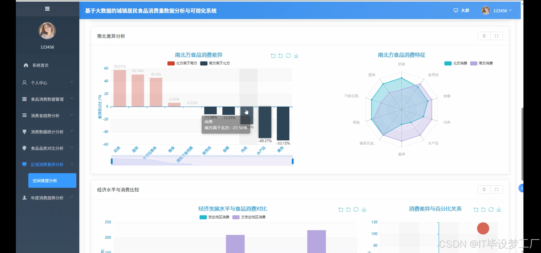541x253 pixels.
Task: Click 南北方食品消费差异 chart title
Action: pyautogui.click(x=199, y=55)
